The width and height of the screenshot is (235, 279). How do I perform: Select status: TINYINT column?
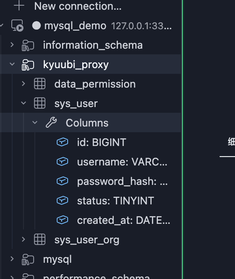(115, 201)
